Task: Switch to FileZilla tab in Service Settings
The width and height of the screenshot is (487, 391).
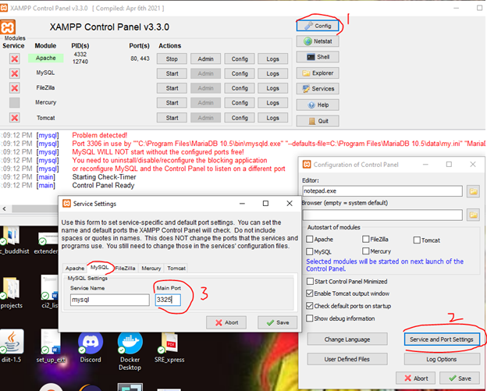Action: point(125,268)
